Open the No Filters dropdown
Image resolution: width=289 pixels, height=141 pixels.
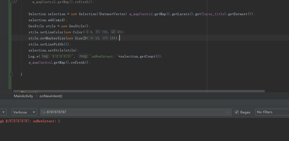click(272, 112)
